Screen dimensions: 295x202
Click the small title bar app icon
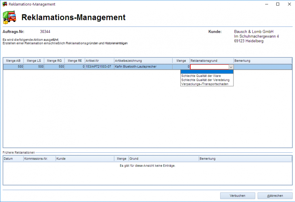click(x=4, y=4)
